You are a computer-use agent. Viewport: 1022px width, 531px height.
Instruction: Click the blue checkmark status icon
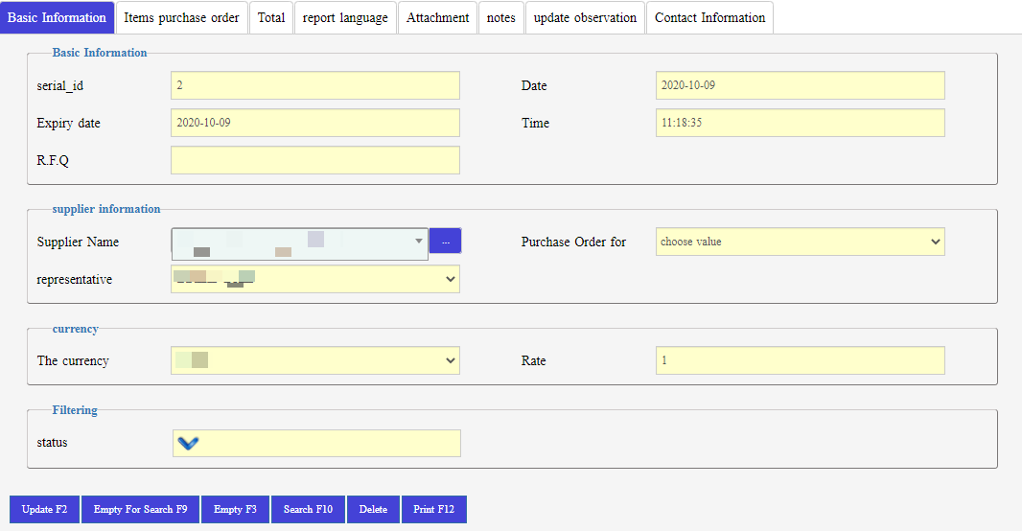pos(188,443)
